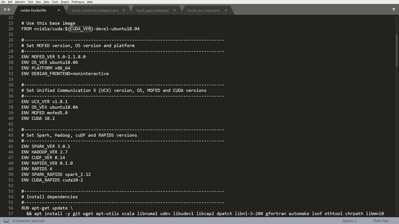Click the selected CUDA_VER variable
The width and height of the screenshot is (399, 224).
point(80,29)
